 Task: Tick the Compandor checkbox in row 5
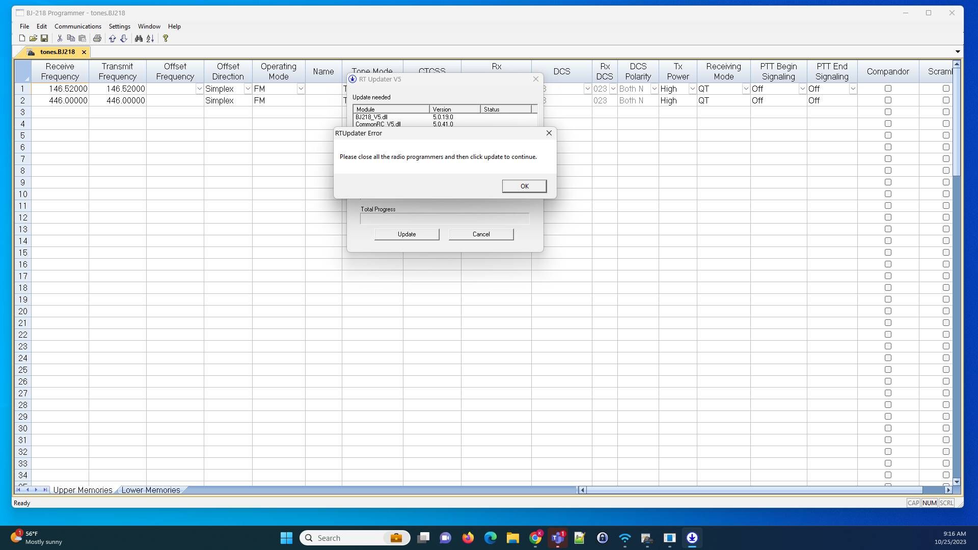click(888, 135)
